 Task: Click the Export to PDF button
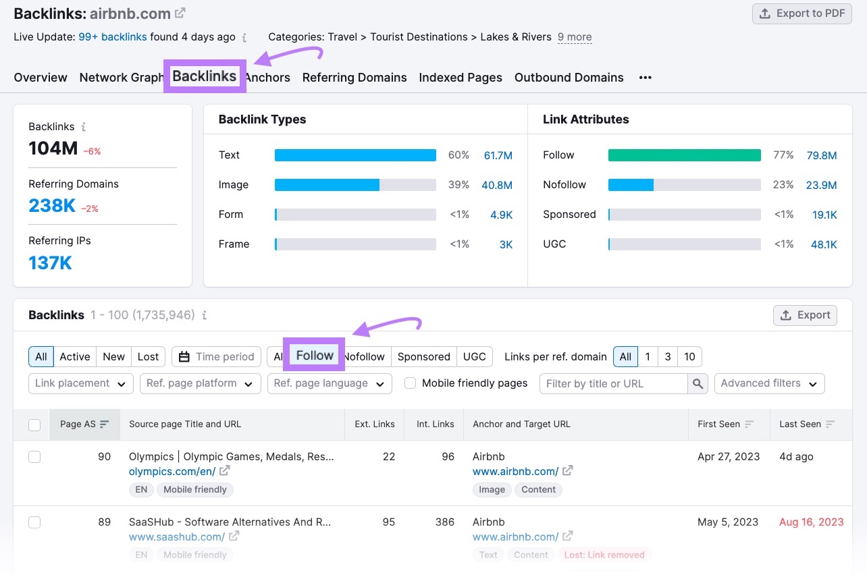(x=802, y=13)
